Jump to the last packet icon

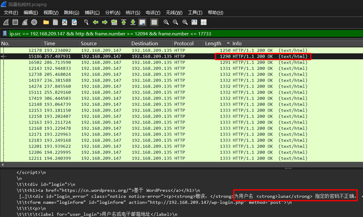(x=133, y=22)
